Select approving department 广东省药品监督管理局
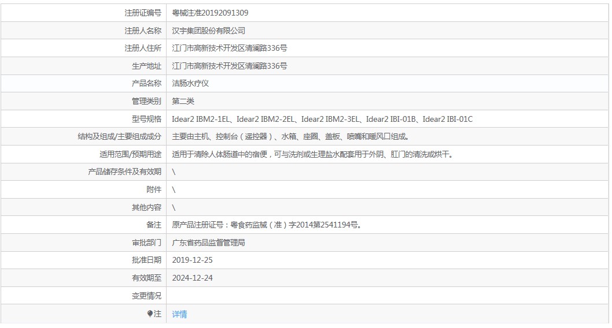Screen dimensions: 612x328 (x=208, y=243)
